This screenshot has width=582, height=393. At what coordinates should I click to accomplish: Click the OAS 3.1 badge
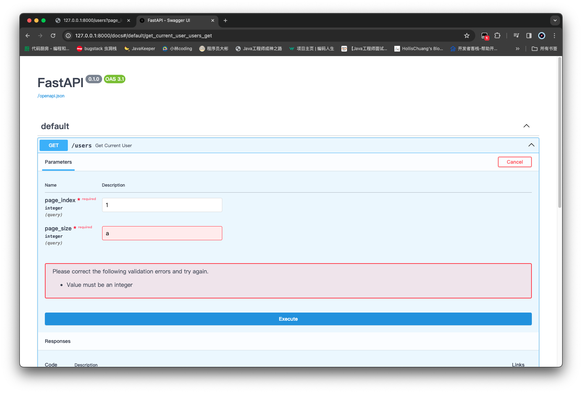click(115, 79)
